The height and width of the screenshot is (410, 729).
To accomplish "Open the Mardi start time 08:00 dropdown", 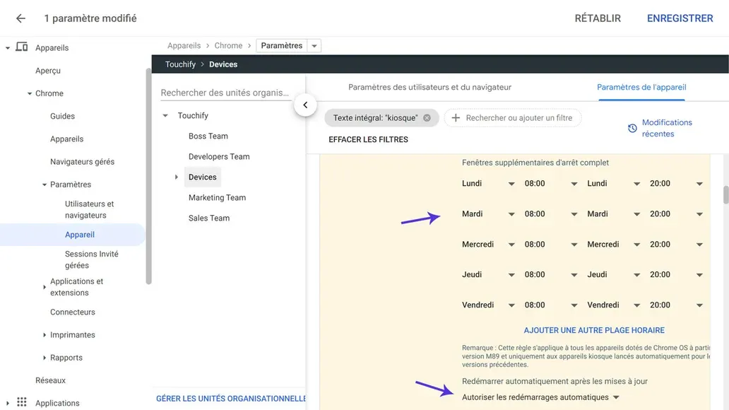I will click(573, 213).
